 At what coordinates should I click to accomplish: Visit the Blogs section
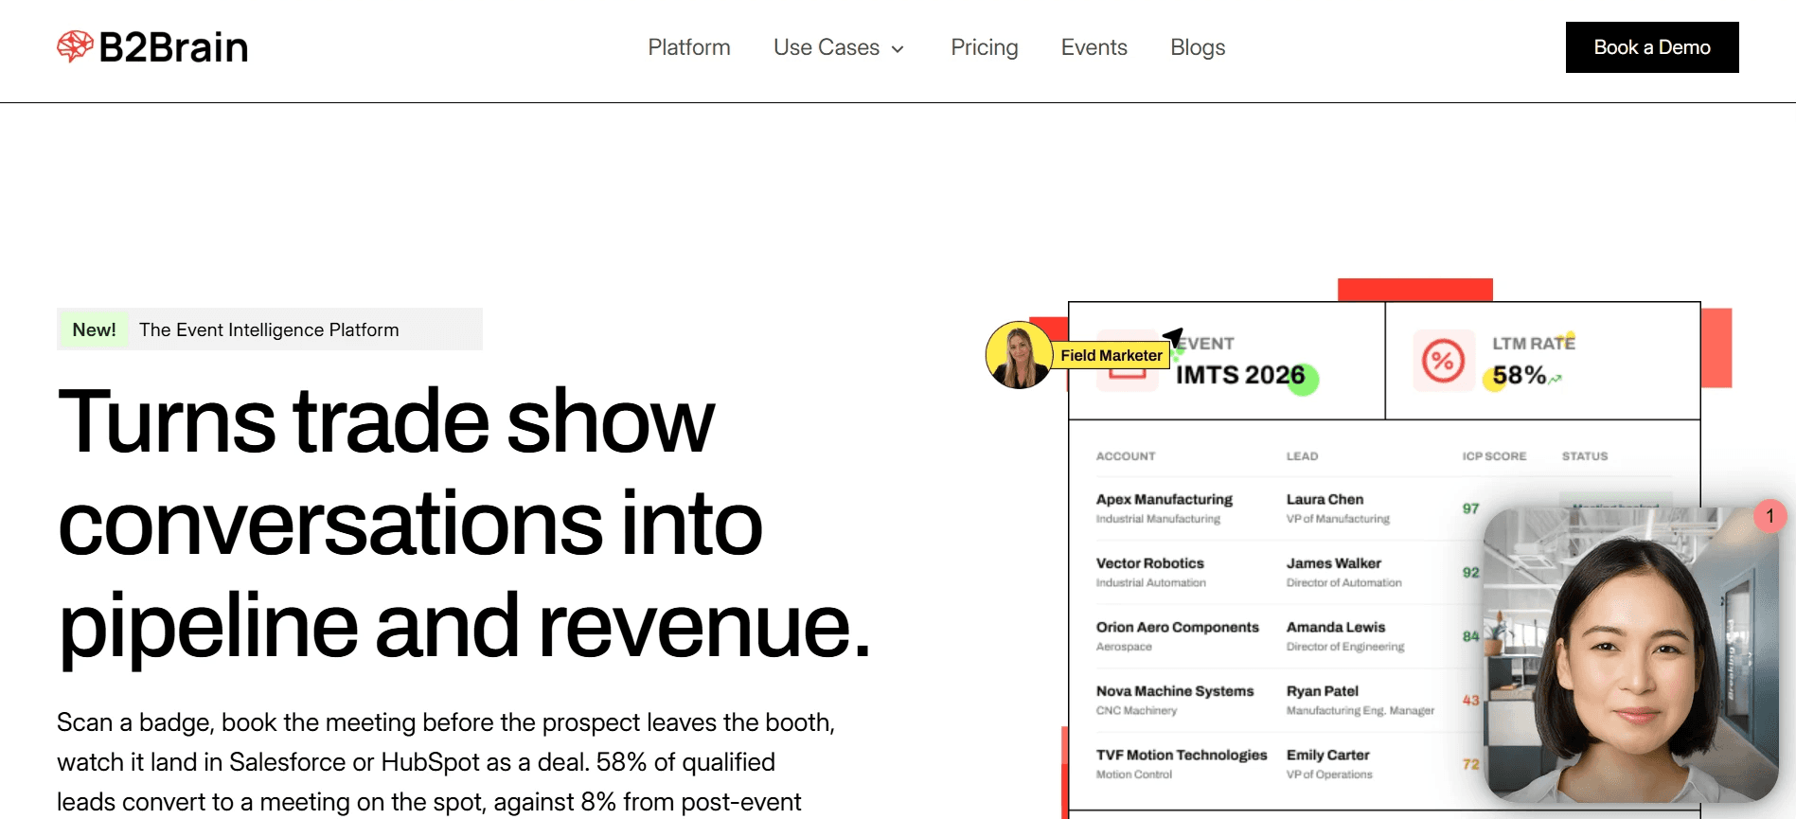point(1198,47)
